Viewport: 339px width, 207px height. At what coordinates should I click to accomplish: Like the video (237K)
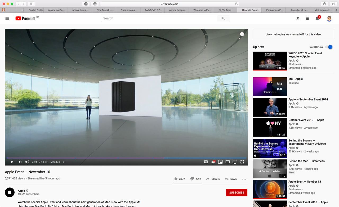click(179, 179)
